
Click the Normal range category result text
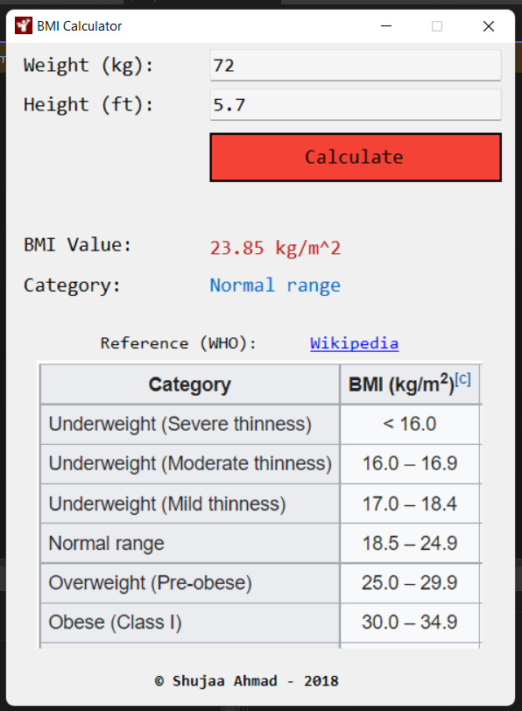coord(275,285)
